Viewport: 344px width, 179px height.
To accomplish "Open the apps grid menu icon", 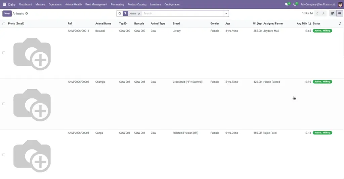I will point(4,4).
